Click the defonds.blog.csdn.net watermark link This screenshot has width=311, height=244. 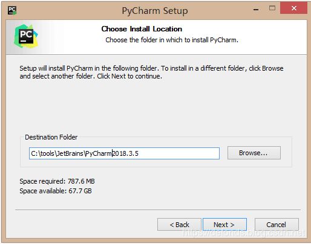244,233
